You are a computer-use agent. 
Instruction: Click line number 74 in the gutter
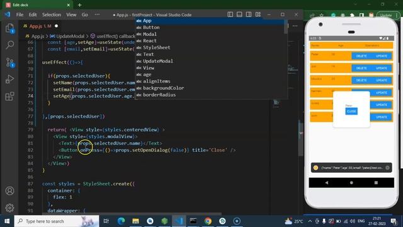(31, 96)
